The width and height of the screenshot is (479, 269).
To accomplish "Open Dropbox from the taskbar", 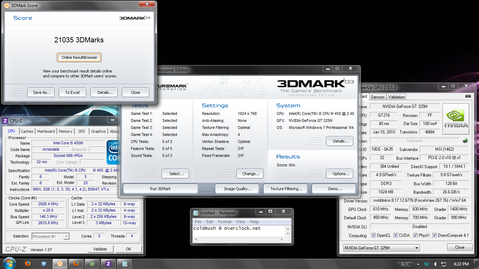I will [44, 264].
